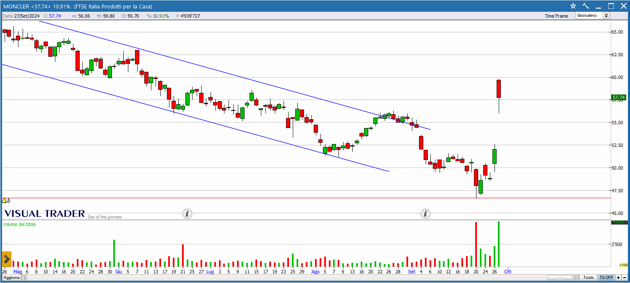Open the hammer settings tool in title bar
This screenshot has height=283, width=630.
(x=586, y=6)
